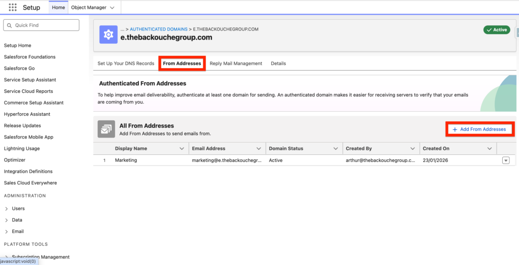
Task: Open the Details tab
Action: coord(278,63)
